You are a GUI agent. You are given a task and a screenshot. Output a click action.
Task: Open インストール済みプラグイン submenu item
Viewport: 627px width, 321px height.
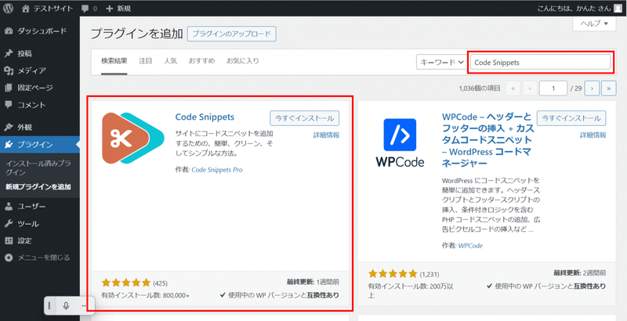(38, 168)
